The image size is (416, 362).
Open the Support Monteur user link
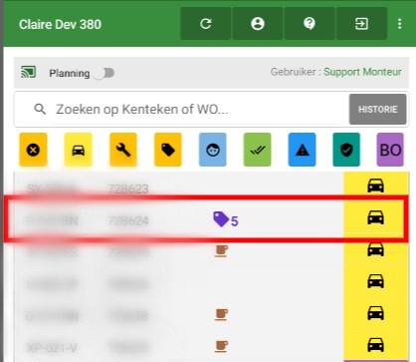coord(362,72)
